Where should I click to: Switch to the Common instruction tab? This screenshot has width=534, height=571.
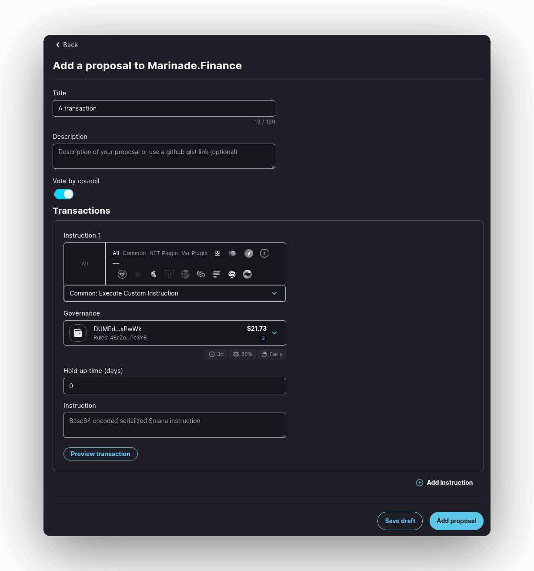(134, 253)
